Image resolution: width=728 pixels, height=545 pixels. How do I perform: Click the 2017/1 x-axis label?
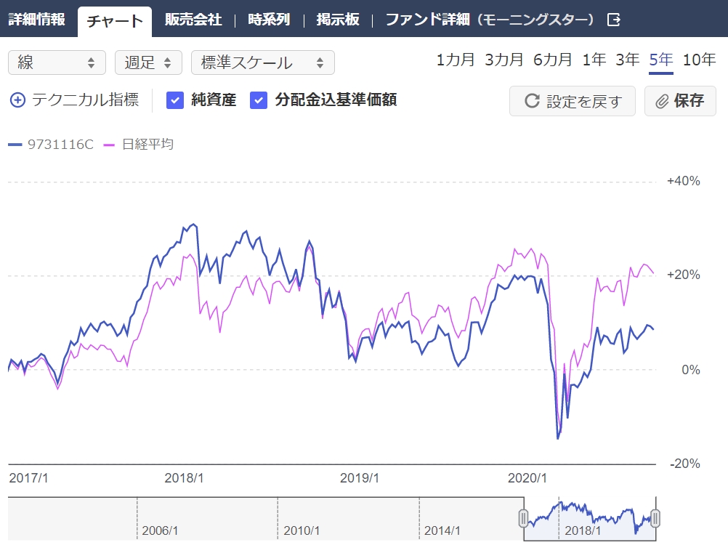pyautogui.click(x=28, y=478)
